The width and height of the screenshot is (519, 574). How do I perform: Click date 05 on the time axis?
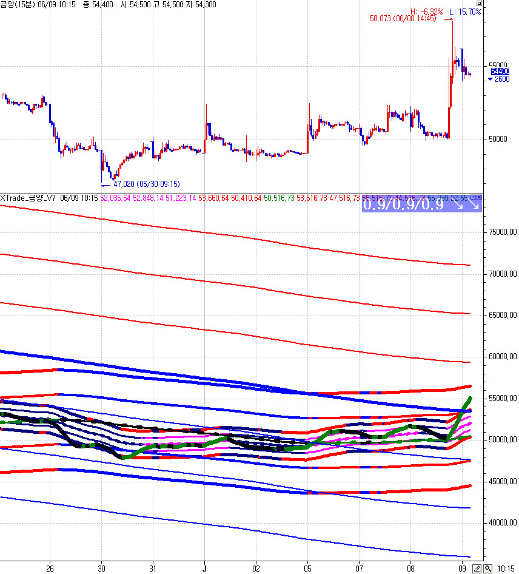(x=307, y=569)
